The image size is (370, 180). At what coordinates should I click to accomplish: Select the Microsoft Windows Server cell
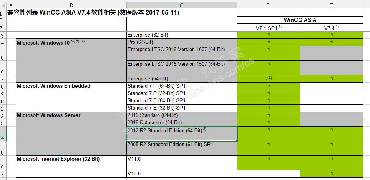pos(71,133)
